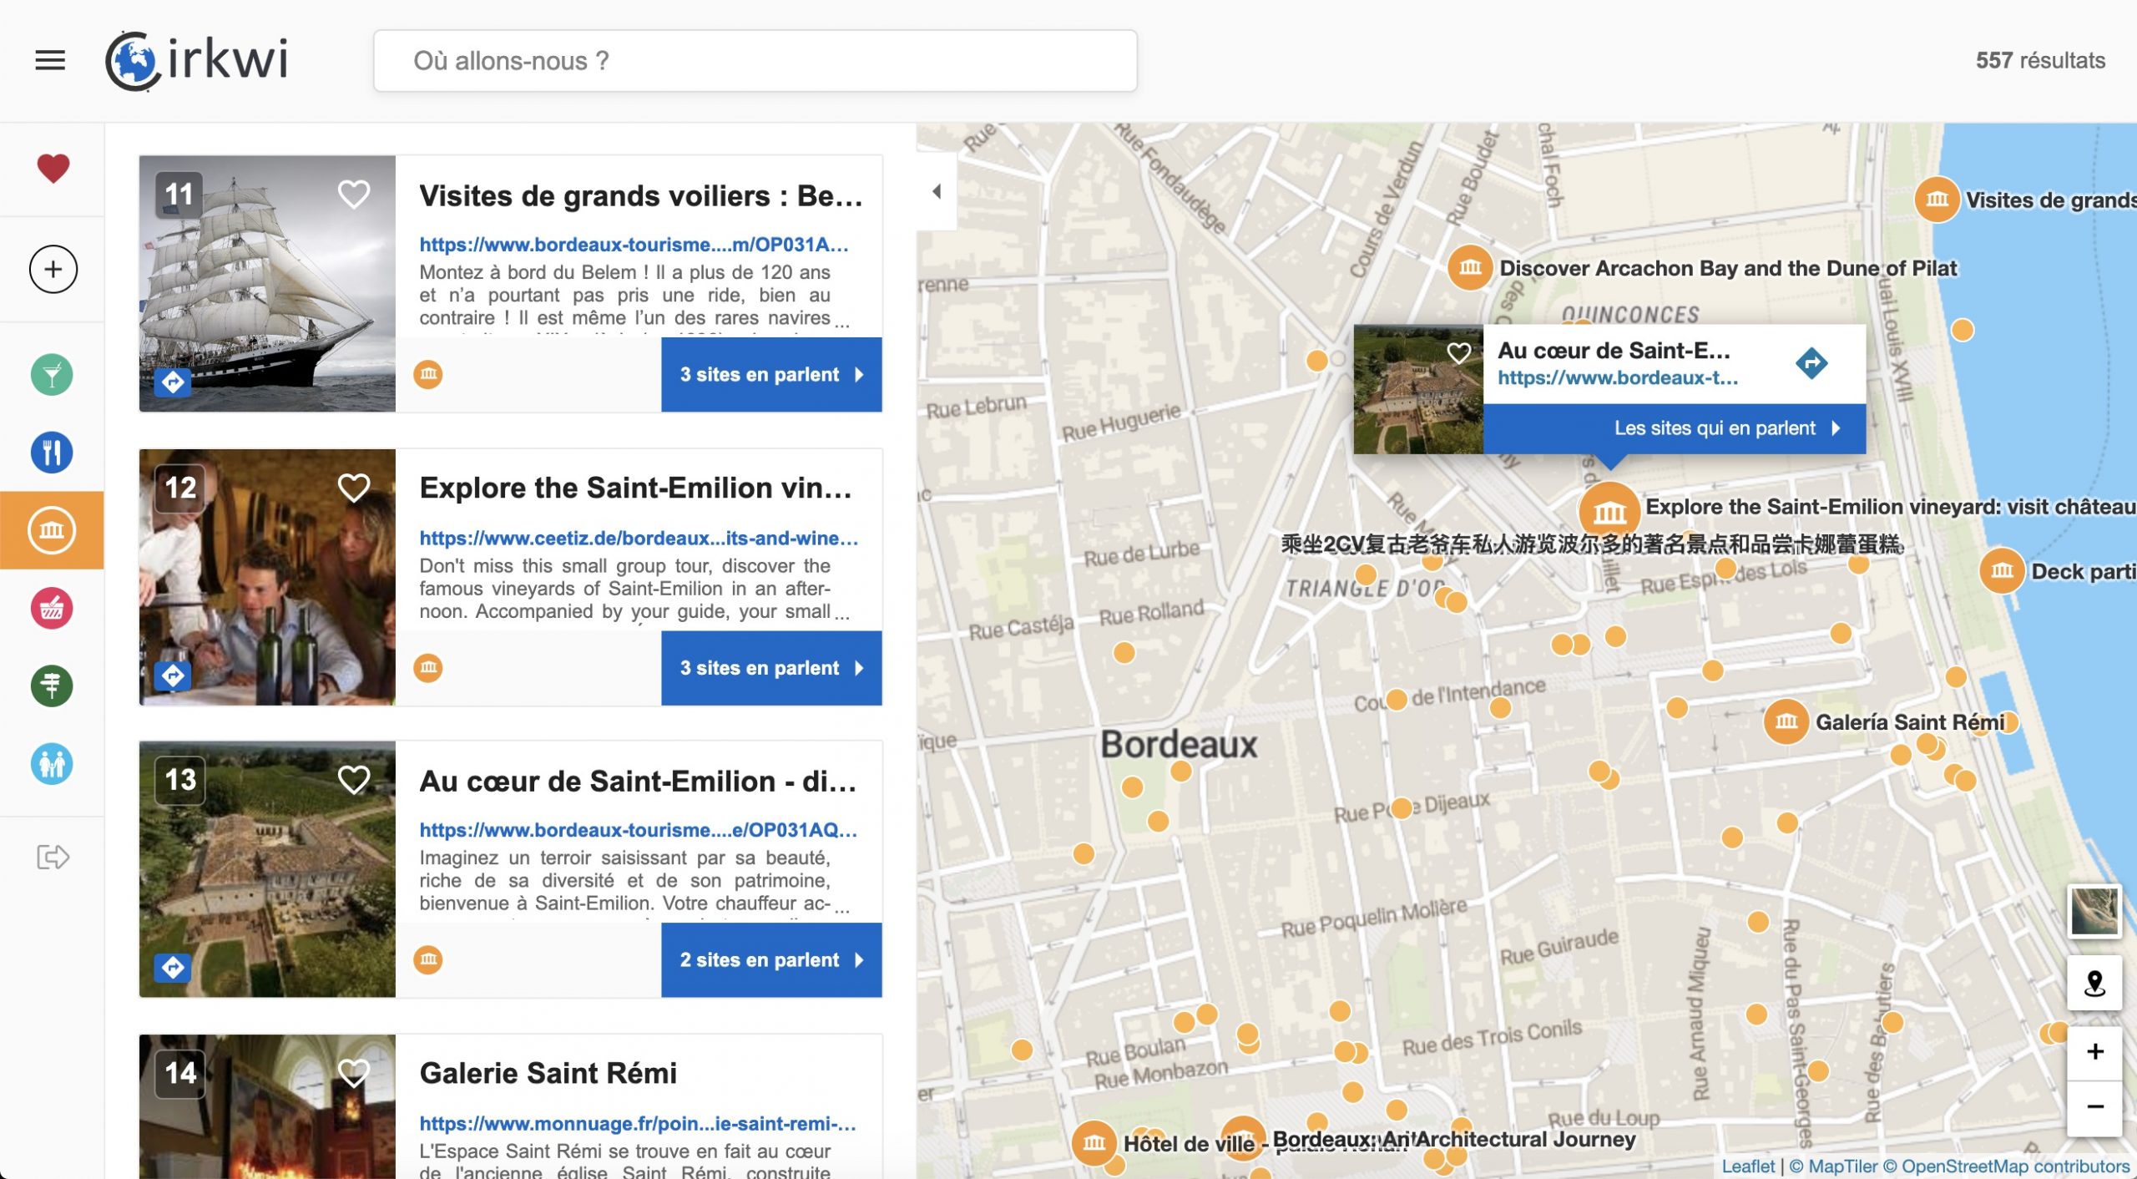Favorite the Galerie Saint Rémi card
This screenshot has height=1179, width=2137.
click(354, 1073)
